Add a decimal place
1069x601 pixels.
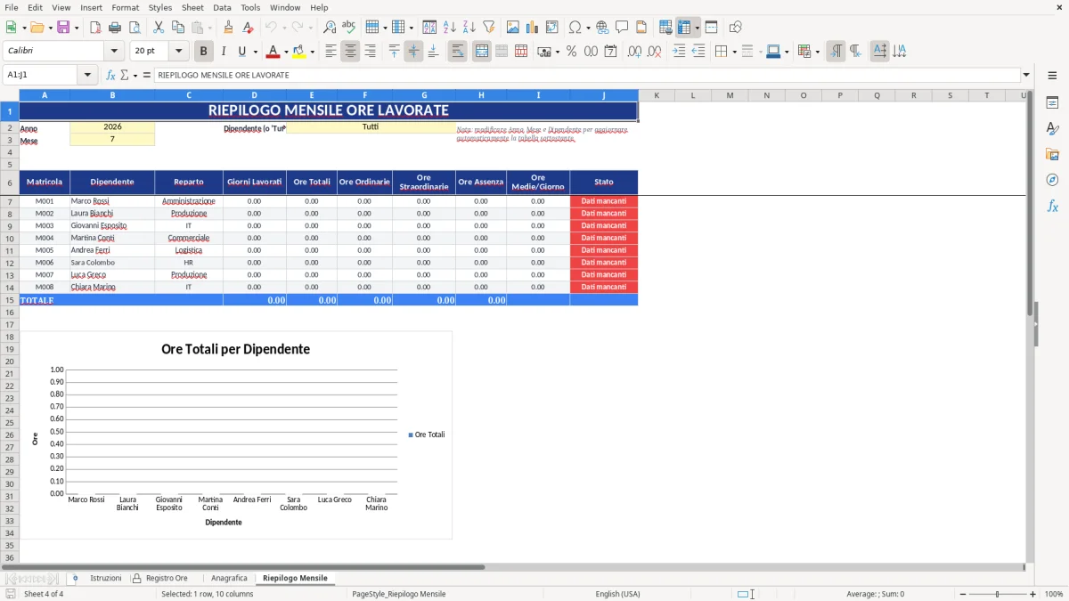coord(635,52)
